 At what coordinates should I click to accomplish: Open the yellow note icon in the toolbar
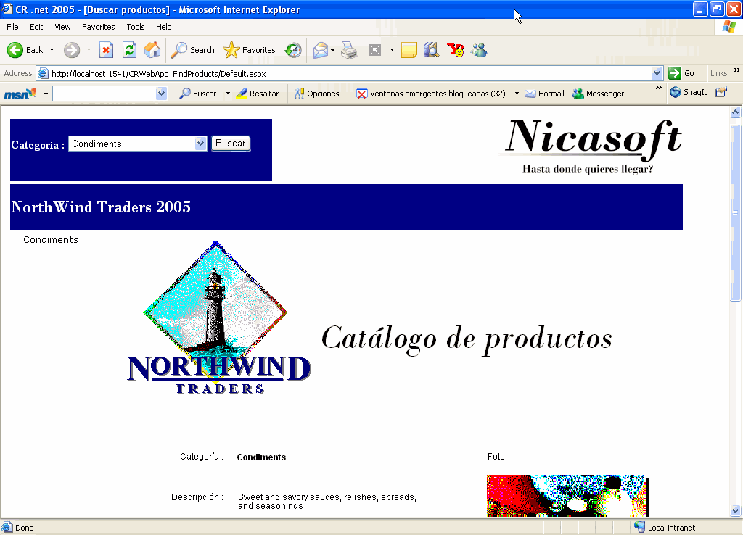(x=409, y=50)
